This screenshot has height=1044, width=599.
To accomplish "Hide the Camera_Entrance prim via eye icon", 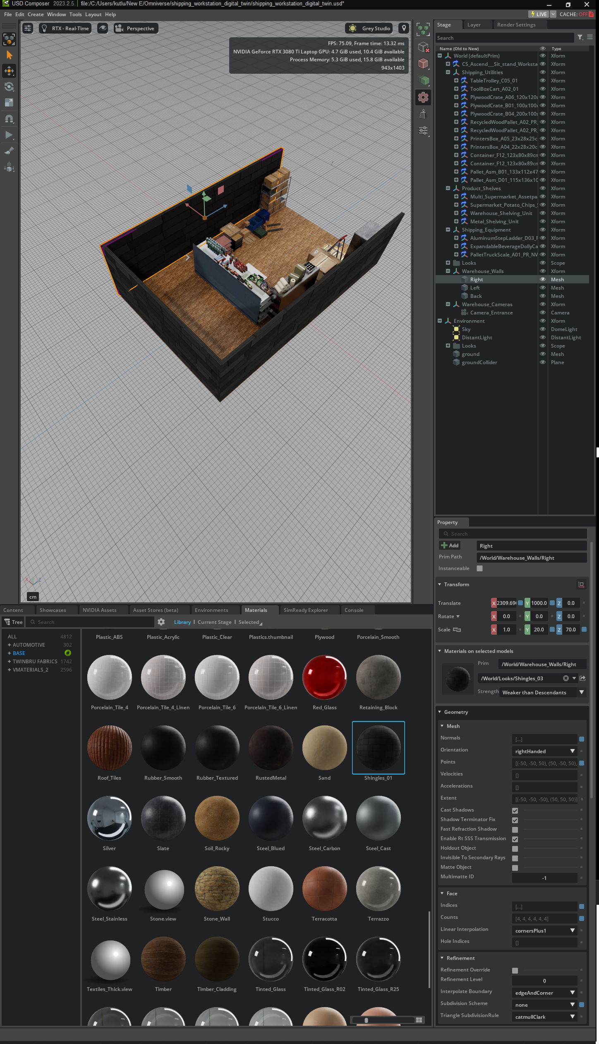I will [x=543, y=312].
